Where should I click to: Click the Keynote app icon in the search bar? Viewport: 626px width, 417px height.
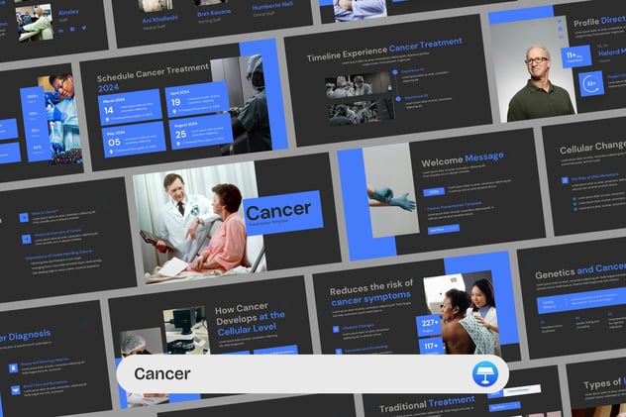click(x=483, y=374)
